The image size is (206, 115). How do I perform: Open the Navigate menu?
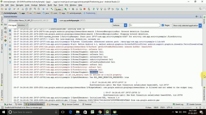pos(20,5)
